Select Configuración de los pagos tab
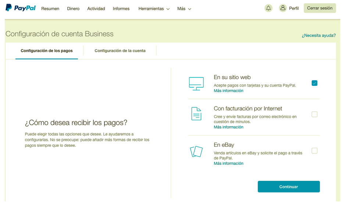Image resolution: width=345 pixels, height=208 pixels. [x=47, y=51]
